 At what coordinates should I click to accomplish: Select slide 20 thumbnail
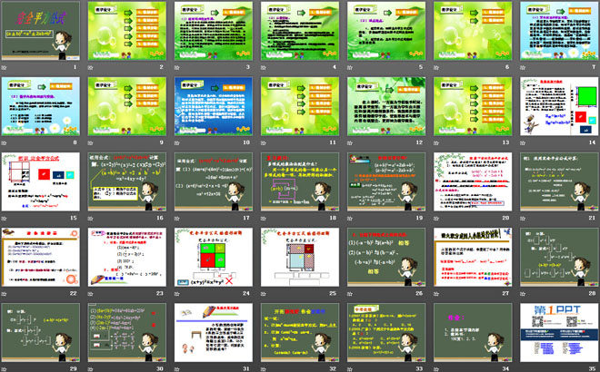tap(473, 181)
